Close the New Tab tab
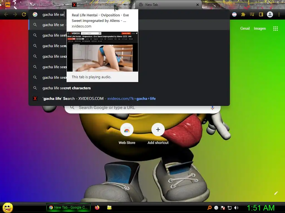The image size is (285, 213). 198,5
